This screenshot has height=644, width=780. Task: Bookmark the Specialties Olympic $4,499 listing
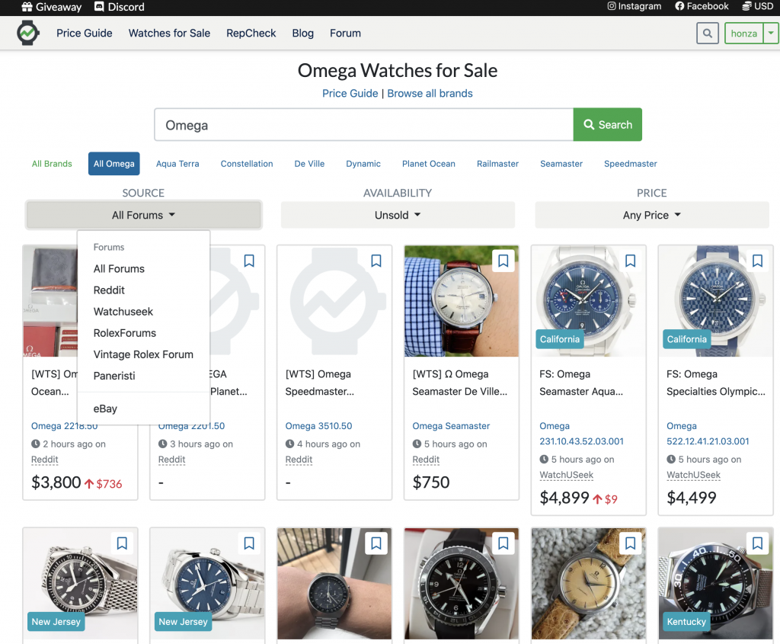(x=757, y=261)
